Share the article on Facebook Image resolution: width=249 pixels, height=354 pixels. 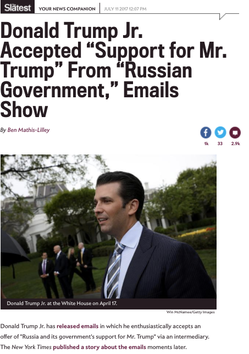click(206, 132)
